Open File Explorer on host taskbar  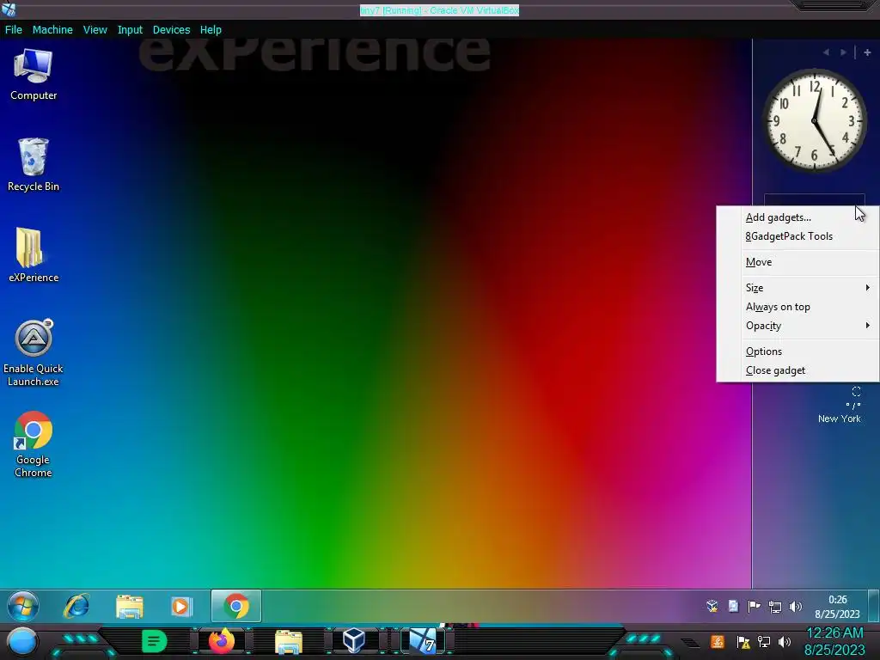coord(289,642)
